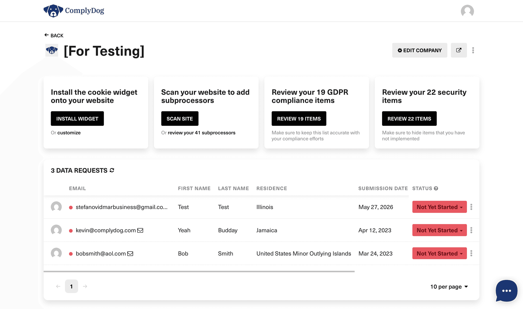Open the chat support bubble
The width and height of the screenshot is (523, 309).
[x=507, y=291]
